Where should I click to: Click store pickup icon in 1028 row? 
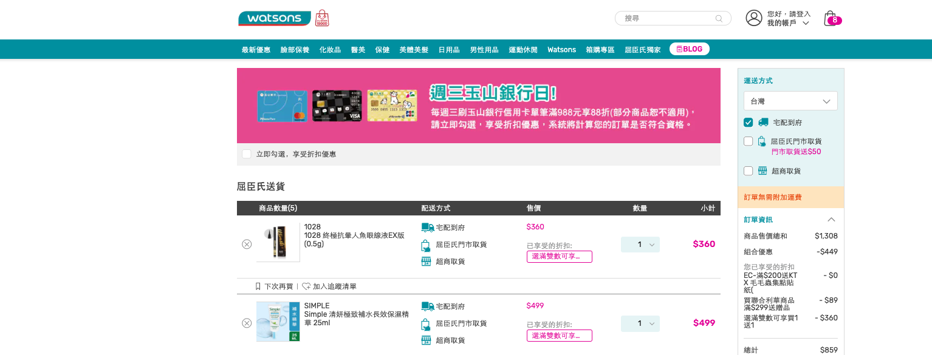(426, 245)
